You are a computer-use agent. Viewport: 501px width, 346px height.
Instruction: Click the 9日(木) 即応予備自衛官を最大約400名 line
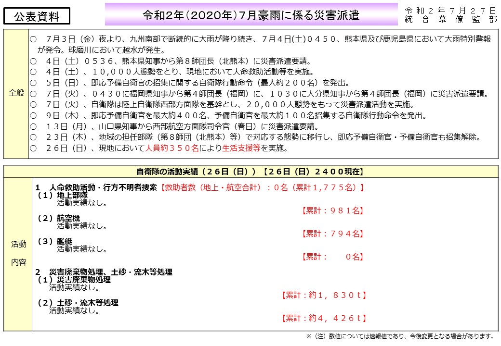click(228, 115)
